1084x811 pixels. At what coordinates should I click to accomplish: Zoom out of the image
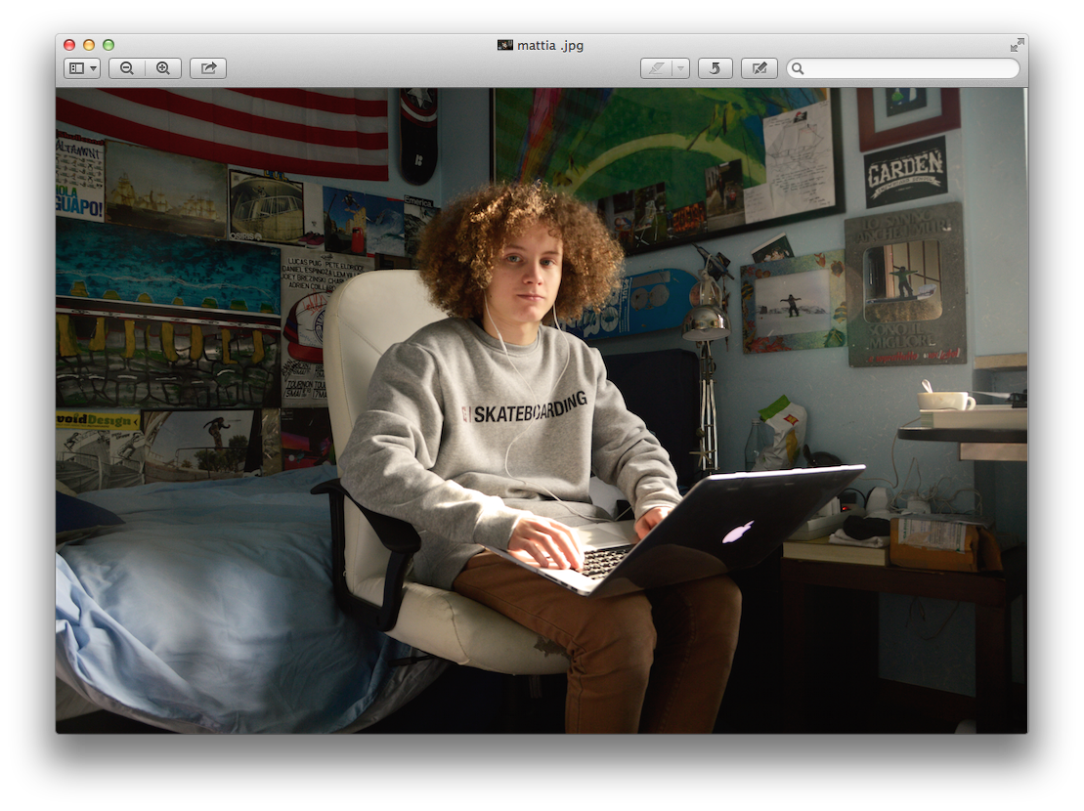tap(127, 68)
